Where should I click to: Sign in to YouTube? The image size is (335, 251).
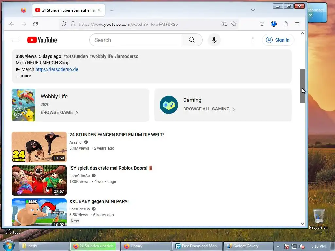[x=278, y=40]
